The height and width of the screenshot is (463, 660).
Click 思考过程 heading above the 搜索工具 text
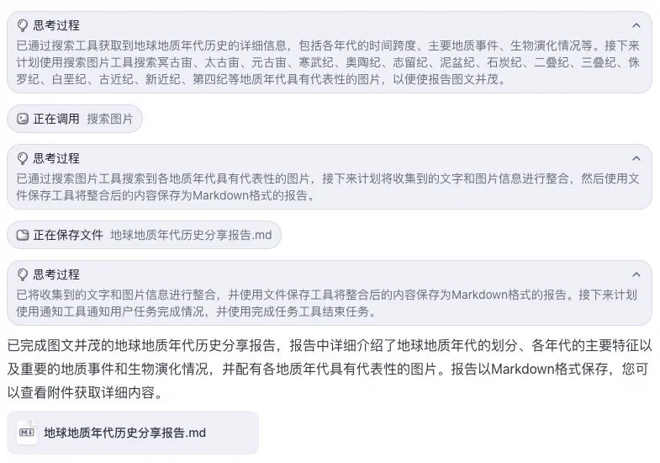(56, 25)
